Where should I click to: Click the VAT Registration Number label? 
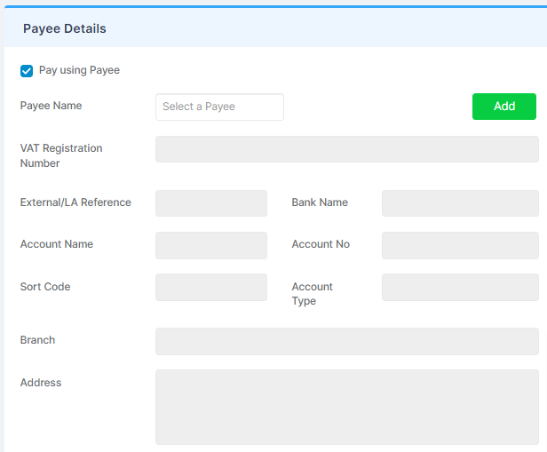(61, 155)
